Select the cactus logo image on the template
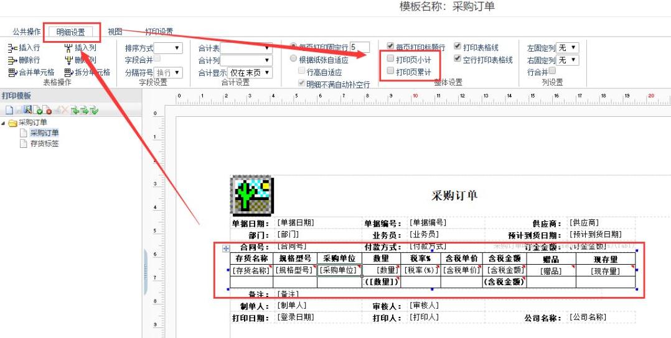Viewport: 671px width, 338px height. click(x=250, y=195)
